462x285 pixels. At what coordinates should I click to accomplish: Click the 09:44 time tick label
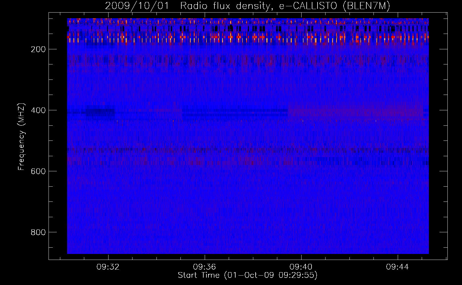397,267
